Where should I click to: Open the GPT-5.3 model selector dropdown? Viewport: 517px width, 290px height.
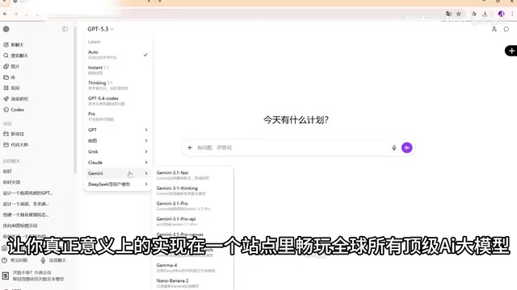pos(100,29)
